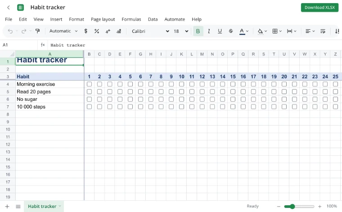
Task: Click the fx function icon
Action: point(43,45)
